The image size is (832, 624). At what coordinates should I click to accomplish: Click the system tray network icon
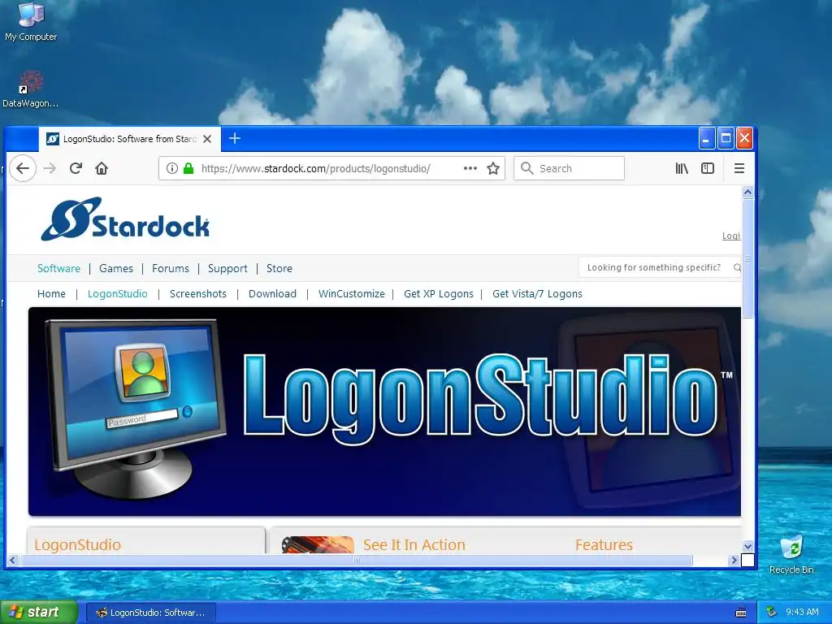pyautogui.click(x=772, y=613)
